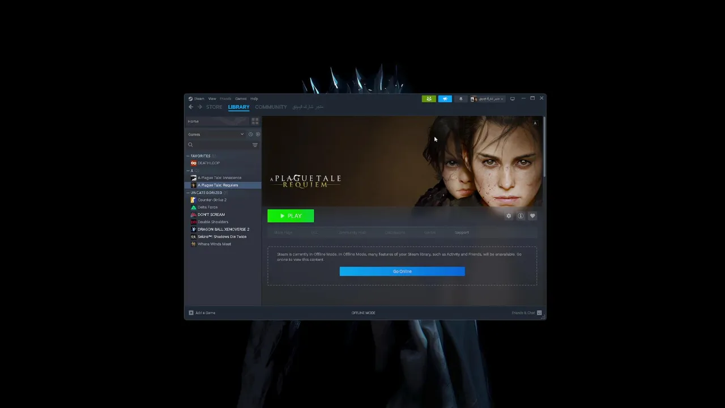Switch to the LIBRARY tab

coord(238,107)
